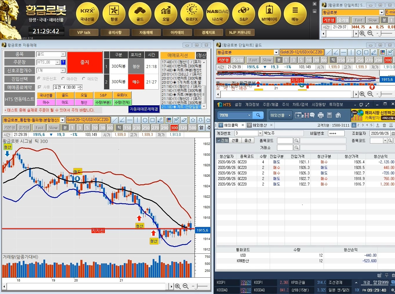
Task: Expand the 해외선물 dropdown in HTS toolbar
Action: pos(290,115)
